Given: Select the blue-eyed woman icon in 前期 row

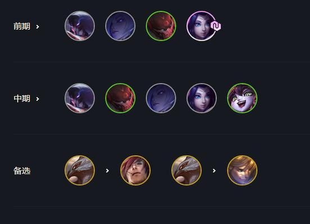Looking at the screenshot, I should pos(202,26).
